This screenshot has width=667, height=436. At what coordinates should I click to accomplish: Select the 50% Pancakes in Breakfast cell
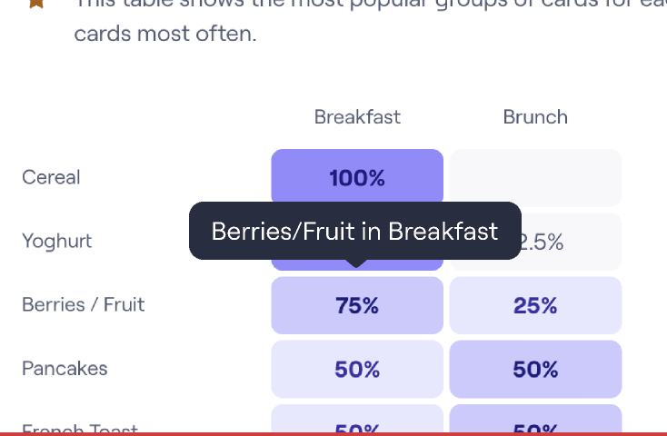(357, 369)
